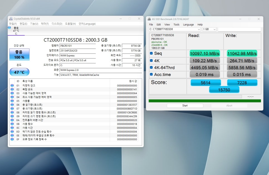
Task: Click the 총 읽기량 value 9756 GB
Action: 132,46
